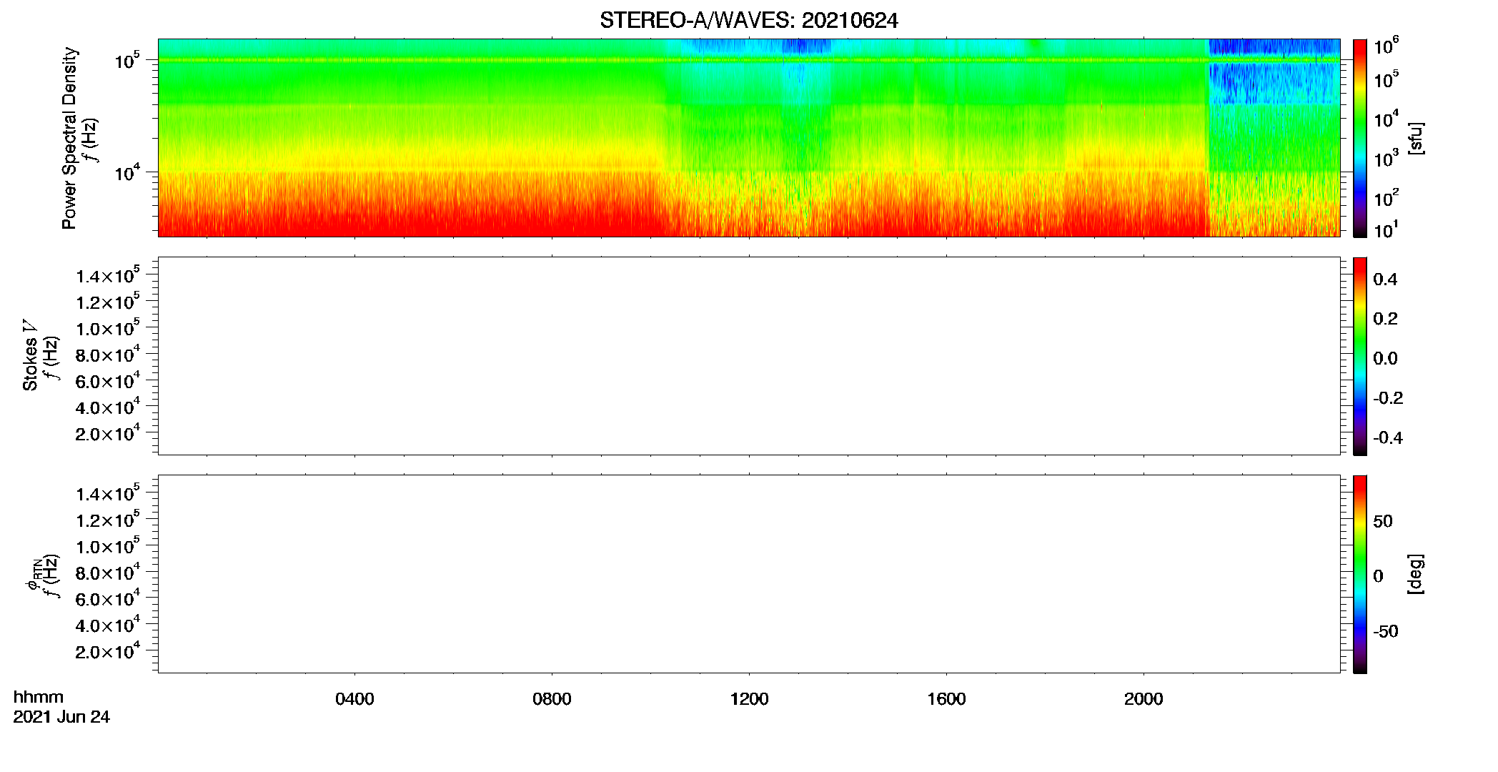Click the 10^1 tick on the sfu colorbar

[1385, 230]
